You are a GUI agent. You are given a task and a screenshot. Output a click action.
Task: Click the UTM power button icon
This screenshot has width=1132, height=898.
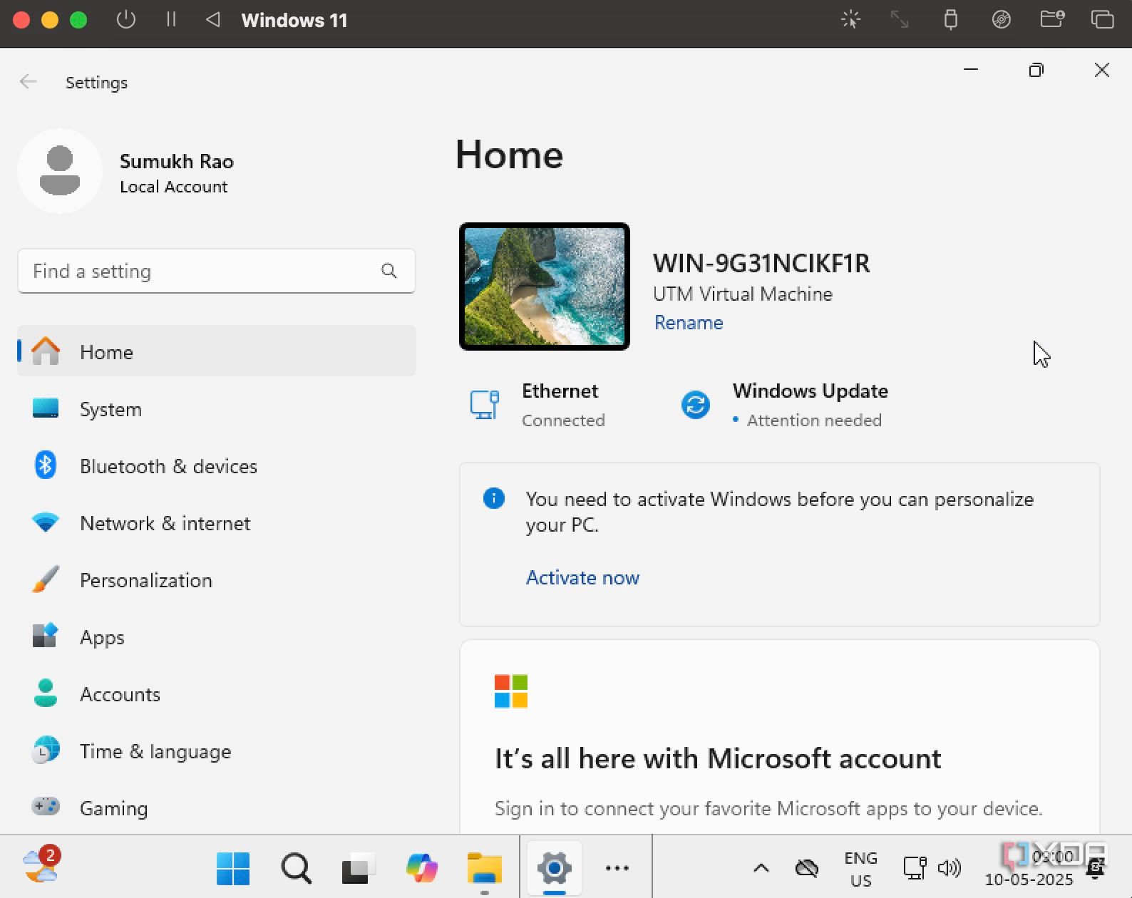click(x=126, y=20)
